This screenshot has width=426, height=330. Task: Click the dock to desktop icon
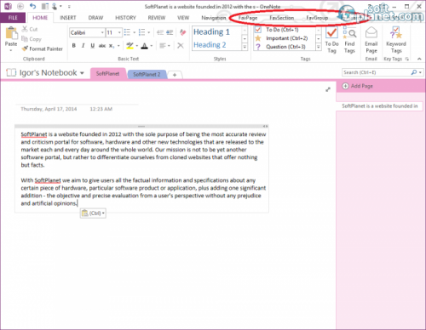(x=44, y=6)
